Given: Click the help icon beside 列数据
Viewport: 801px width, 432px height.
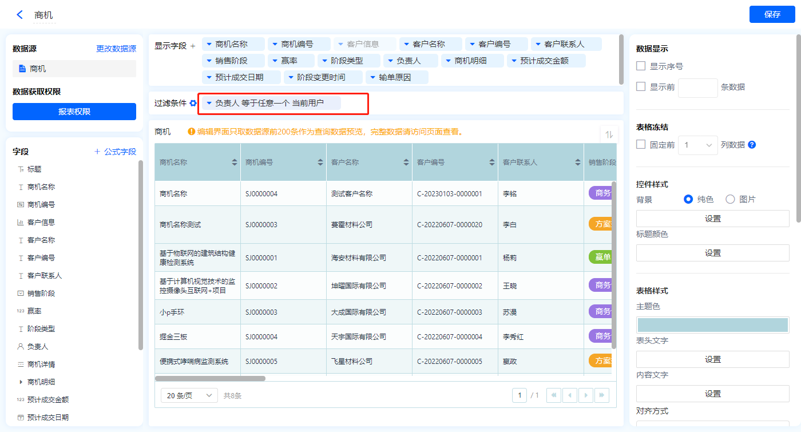Looking at the screenshot, I should [752, 145].
